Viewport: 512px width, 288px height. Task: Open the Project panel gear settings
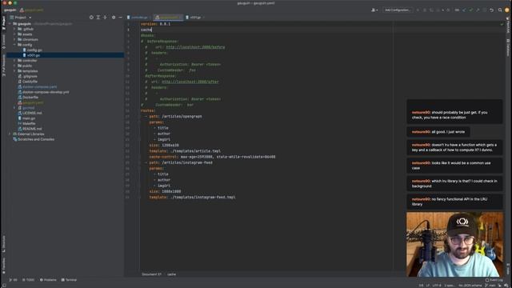click(x=114, y=18)
